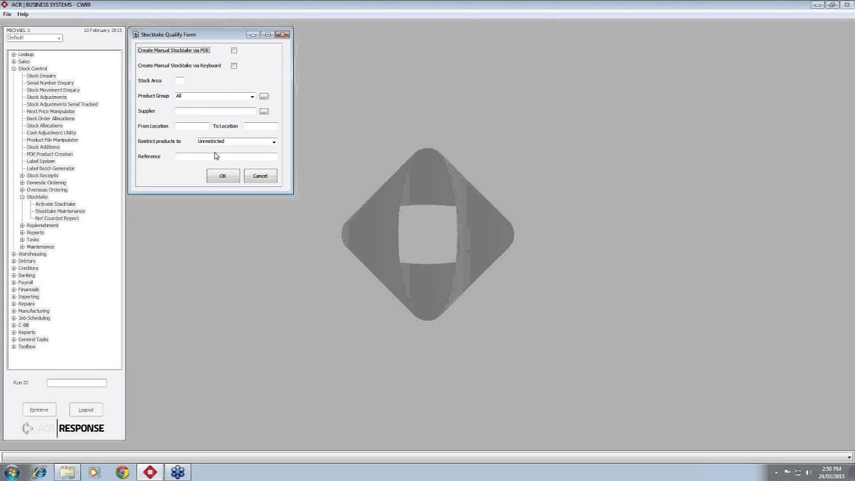
Task: Collapse the Stock Control tree node
Action: 13,69
